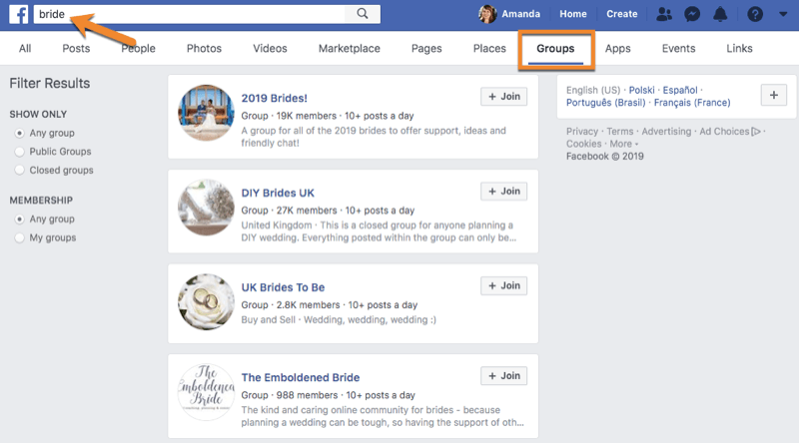This screenshot has height=443, width=799.
Task: Click UK Brides To Be rings thumbnail
Action: point(206,302)
